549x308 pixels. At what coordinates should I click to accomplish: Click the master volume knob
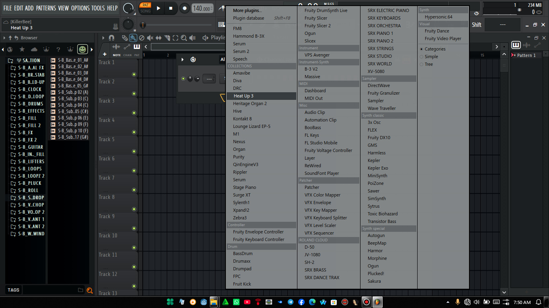click(128, 8)
